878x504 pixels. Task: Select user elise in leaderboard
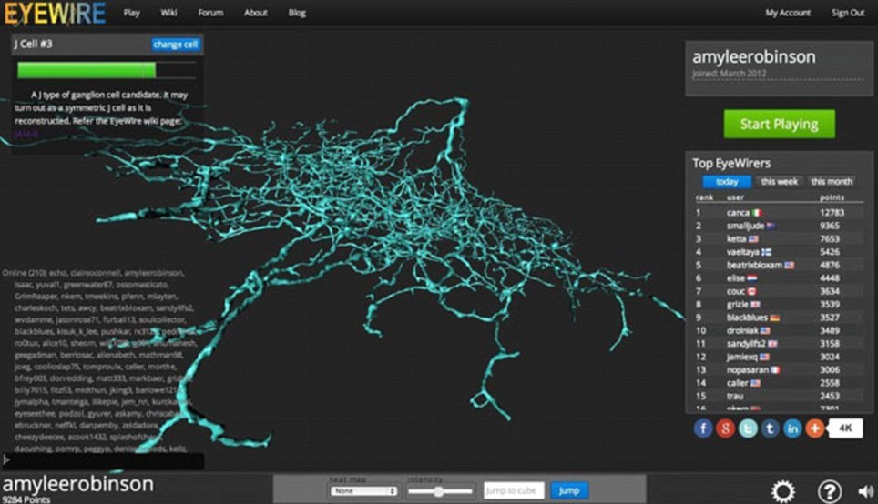(736, 278)
